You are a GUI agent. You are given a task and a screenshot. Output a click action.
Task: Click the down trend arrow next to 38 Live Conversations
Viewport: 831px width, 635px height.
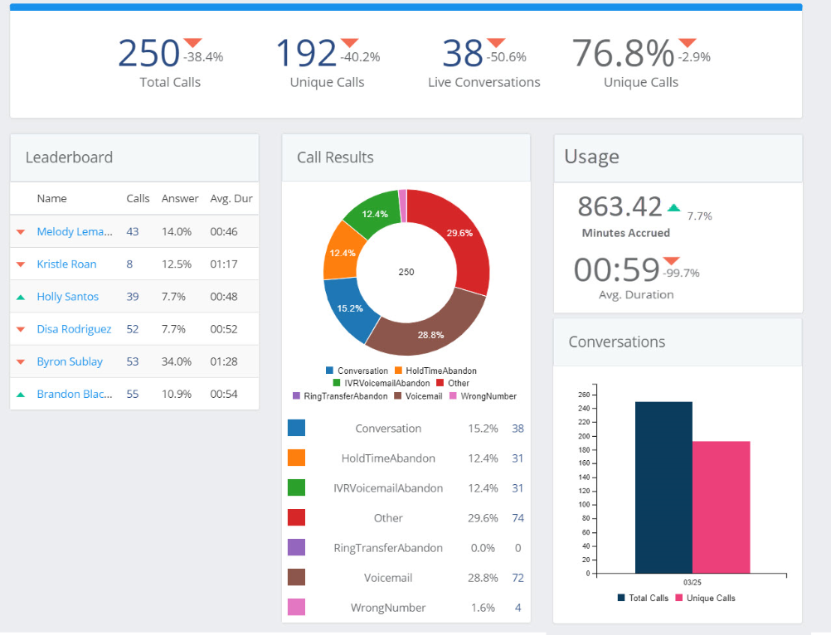(496, 42)
